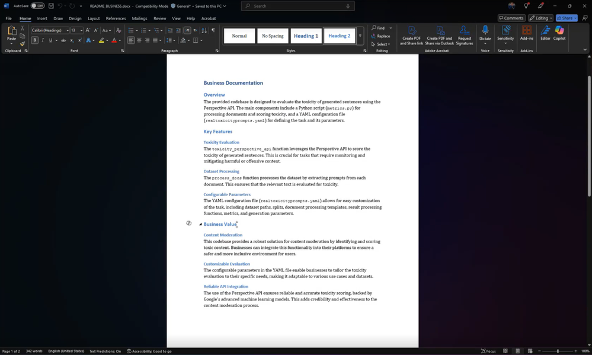Click the Search box in title bar
Image resolution: width=592 pixels, height=355 pixels.
coord(297,6)
